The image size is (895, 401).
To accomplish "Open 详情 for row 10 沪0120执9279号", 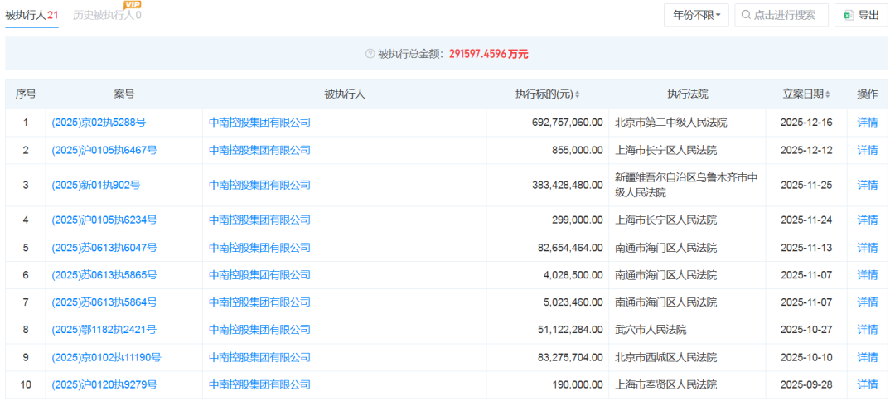I will click(x=867, y=385).
